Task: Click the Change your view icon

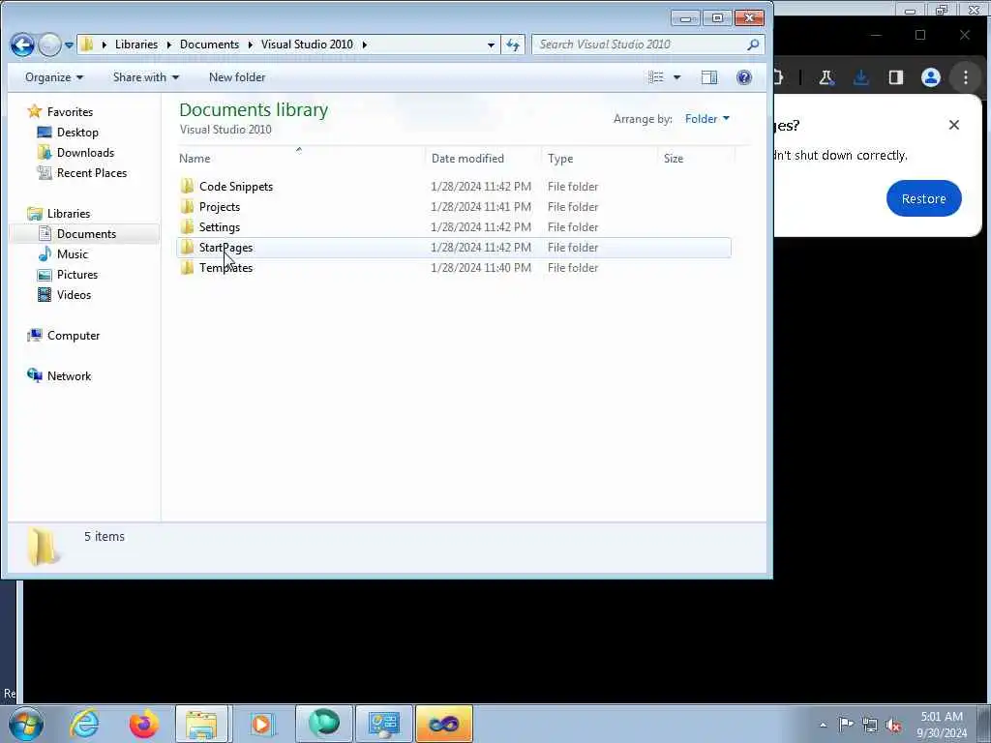Action: click(x=656, y=77)
